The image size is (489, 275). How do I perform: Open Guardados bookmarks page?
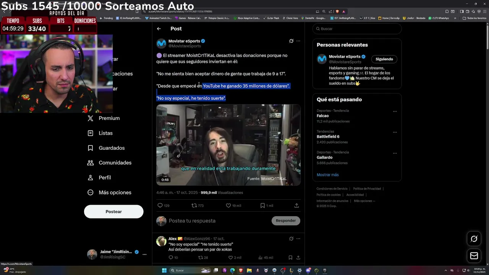pos(106,148)
